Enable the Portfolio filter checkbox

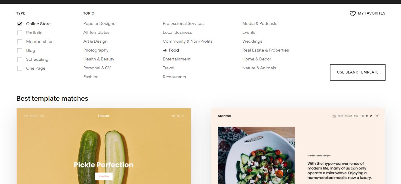click(x=20, y=33)
